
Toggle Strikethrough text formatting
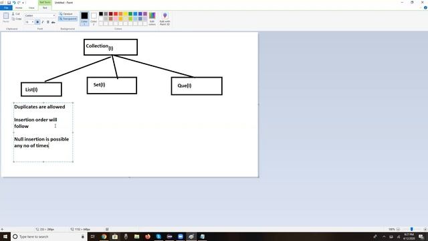point(53,22)
